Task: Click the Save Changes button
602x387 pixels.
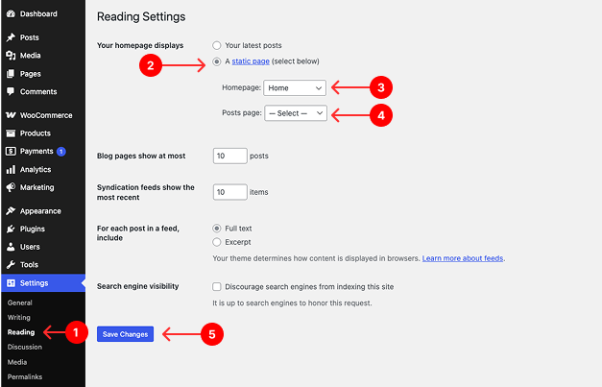Action: click(x=125, y=333)
